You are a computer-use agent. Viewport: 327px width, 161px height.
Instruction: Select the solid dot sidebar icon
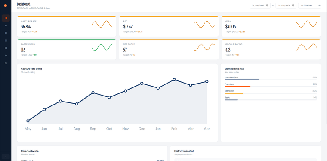6,33
